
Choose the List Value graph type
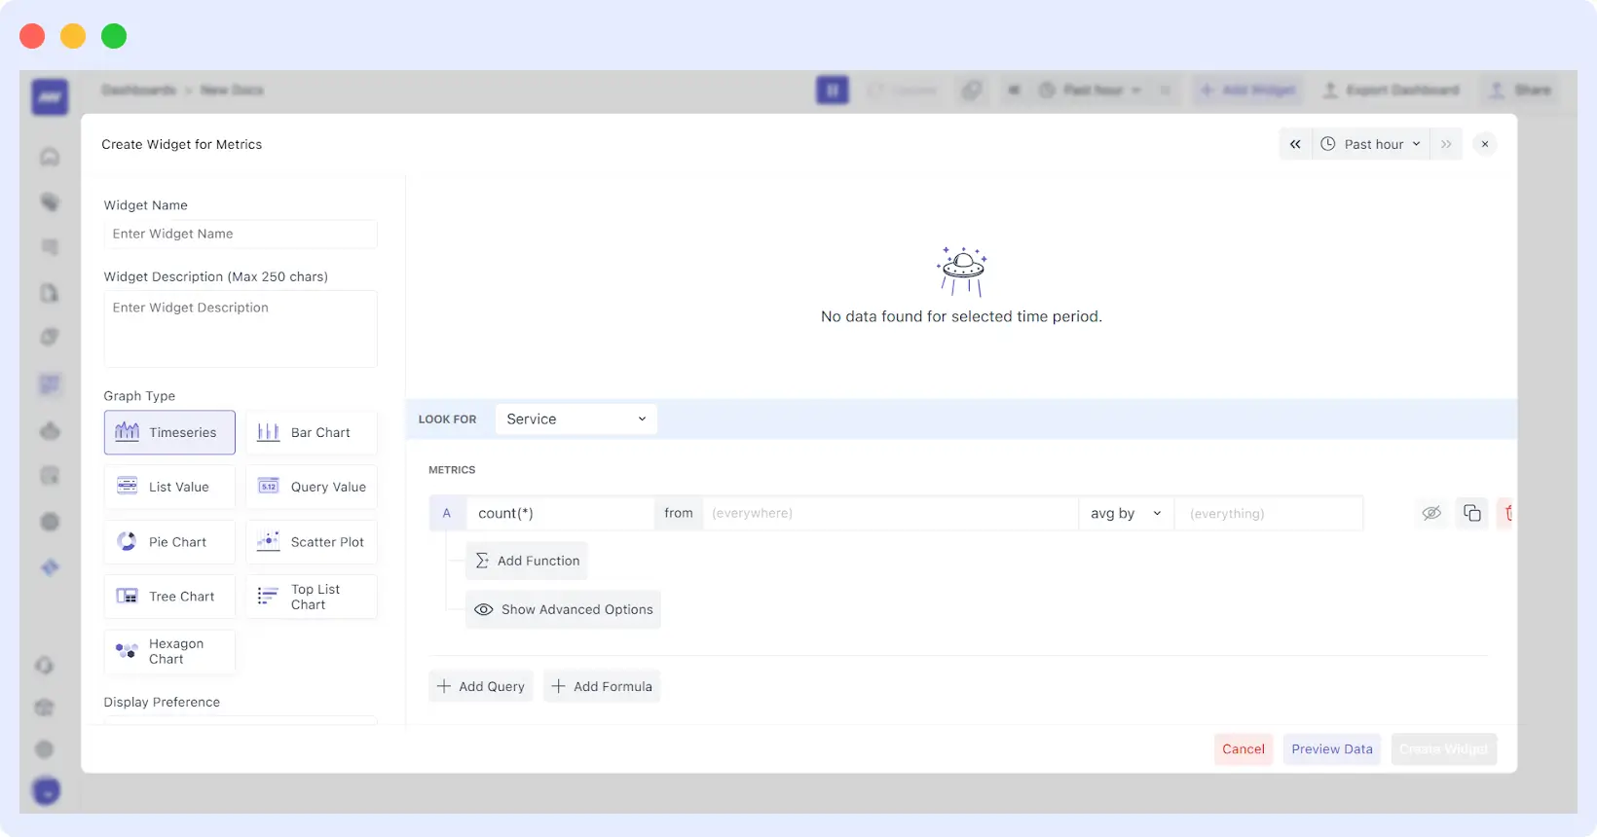pyautogui.click(x=169, y=487)
